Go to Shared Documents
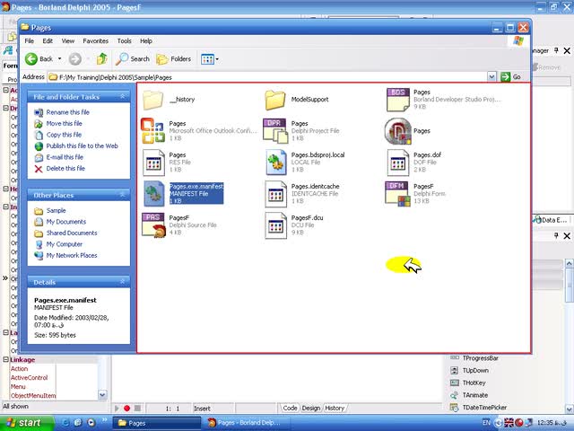The image size is (574, 431). coord(72,233)
